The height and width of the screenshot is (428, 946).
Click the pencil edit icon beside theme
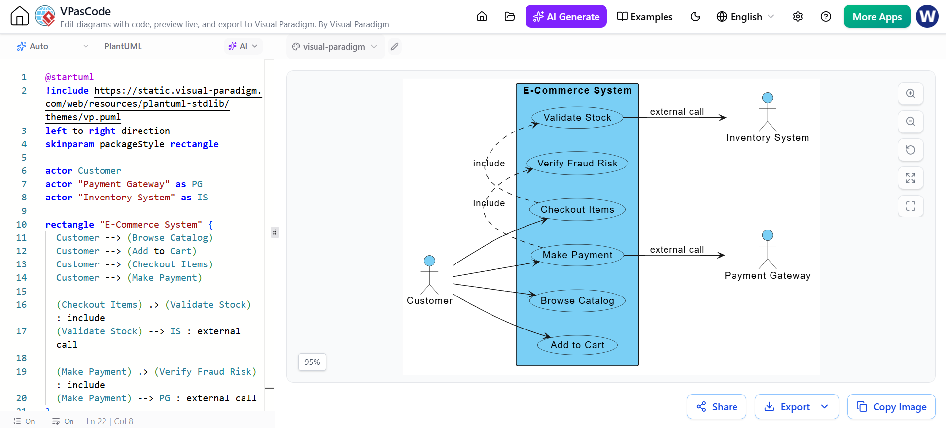(394, 47)
